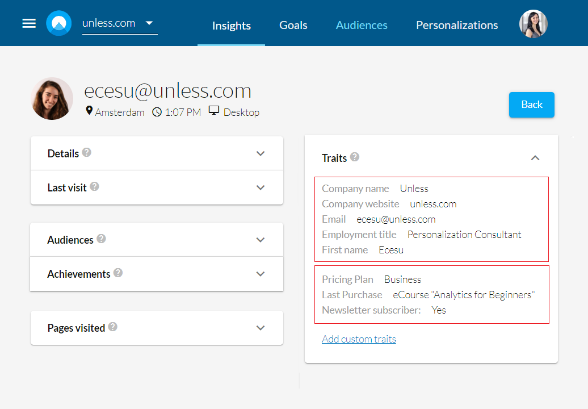The height and width of the screenshot is (409, 588).
Task: Switch to the Audiences tab
Action: 362,25
